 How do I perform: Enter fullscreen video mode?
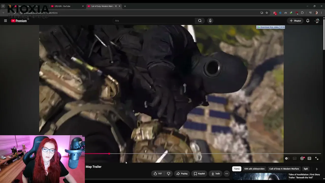pos(317,158)
